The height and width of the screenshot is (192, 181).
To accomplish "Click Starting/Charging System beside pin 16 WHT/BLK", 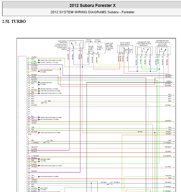I will tap(50, 91).
